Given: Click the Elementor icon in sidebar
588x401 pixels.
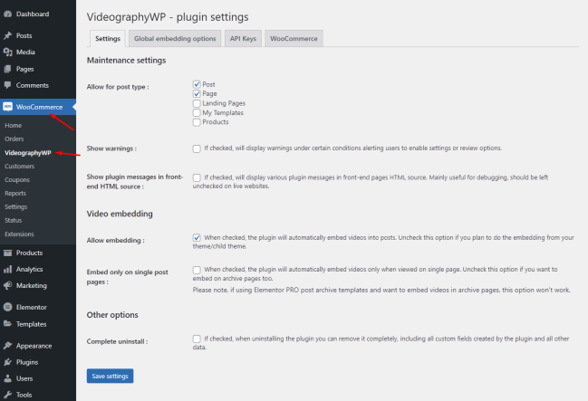Looking at the screenshot, I should click(x=7, y=307).
